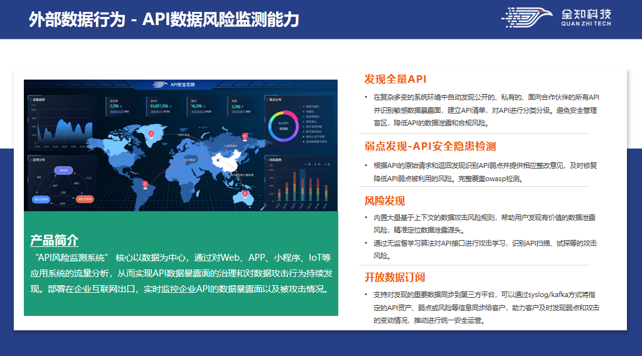The height and width of the screenshot is (356, 642).
Task: Click the pink swatch atop the 弱点分布 legend
Action: 303,107
